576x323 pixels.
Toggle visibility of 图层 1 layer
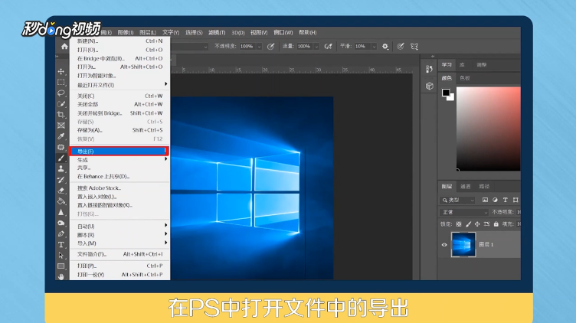[x=444, y=244]
